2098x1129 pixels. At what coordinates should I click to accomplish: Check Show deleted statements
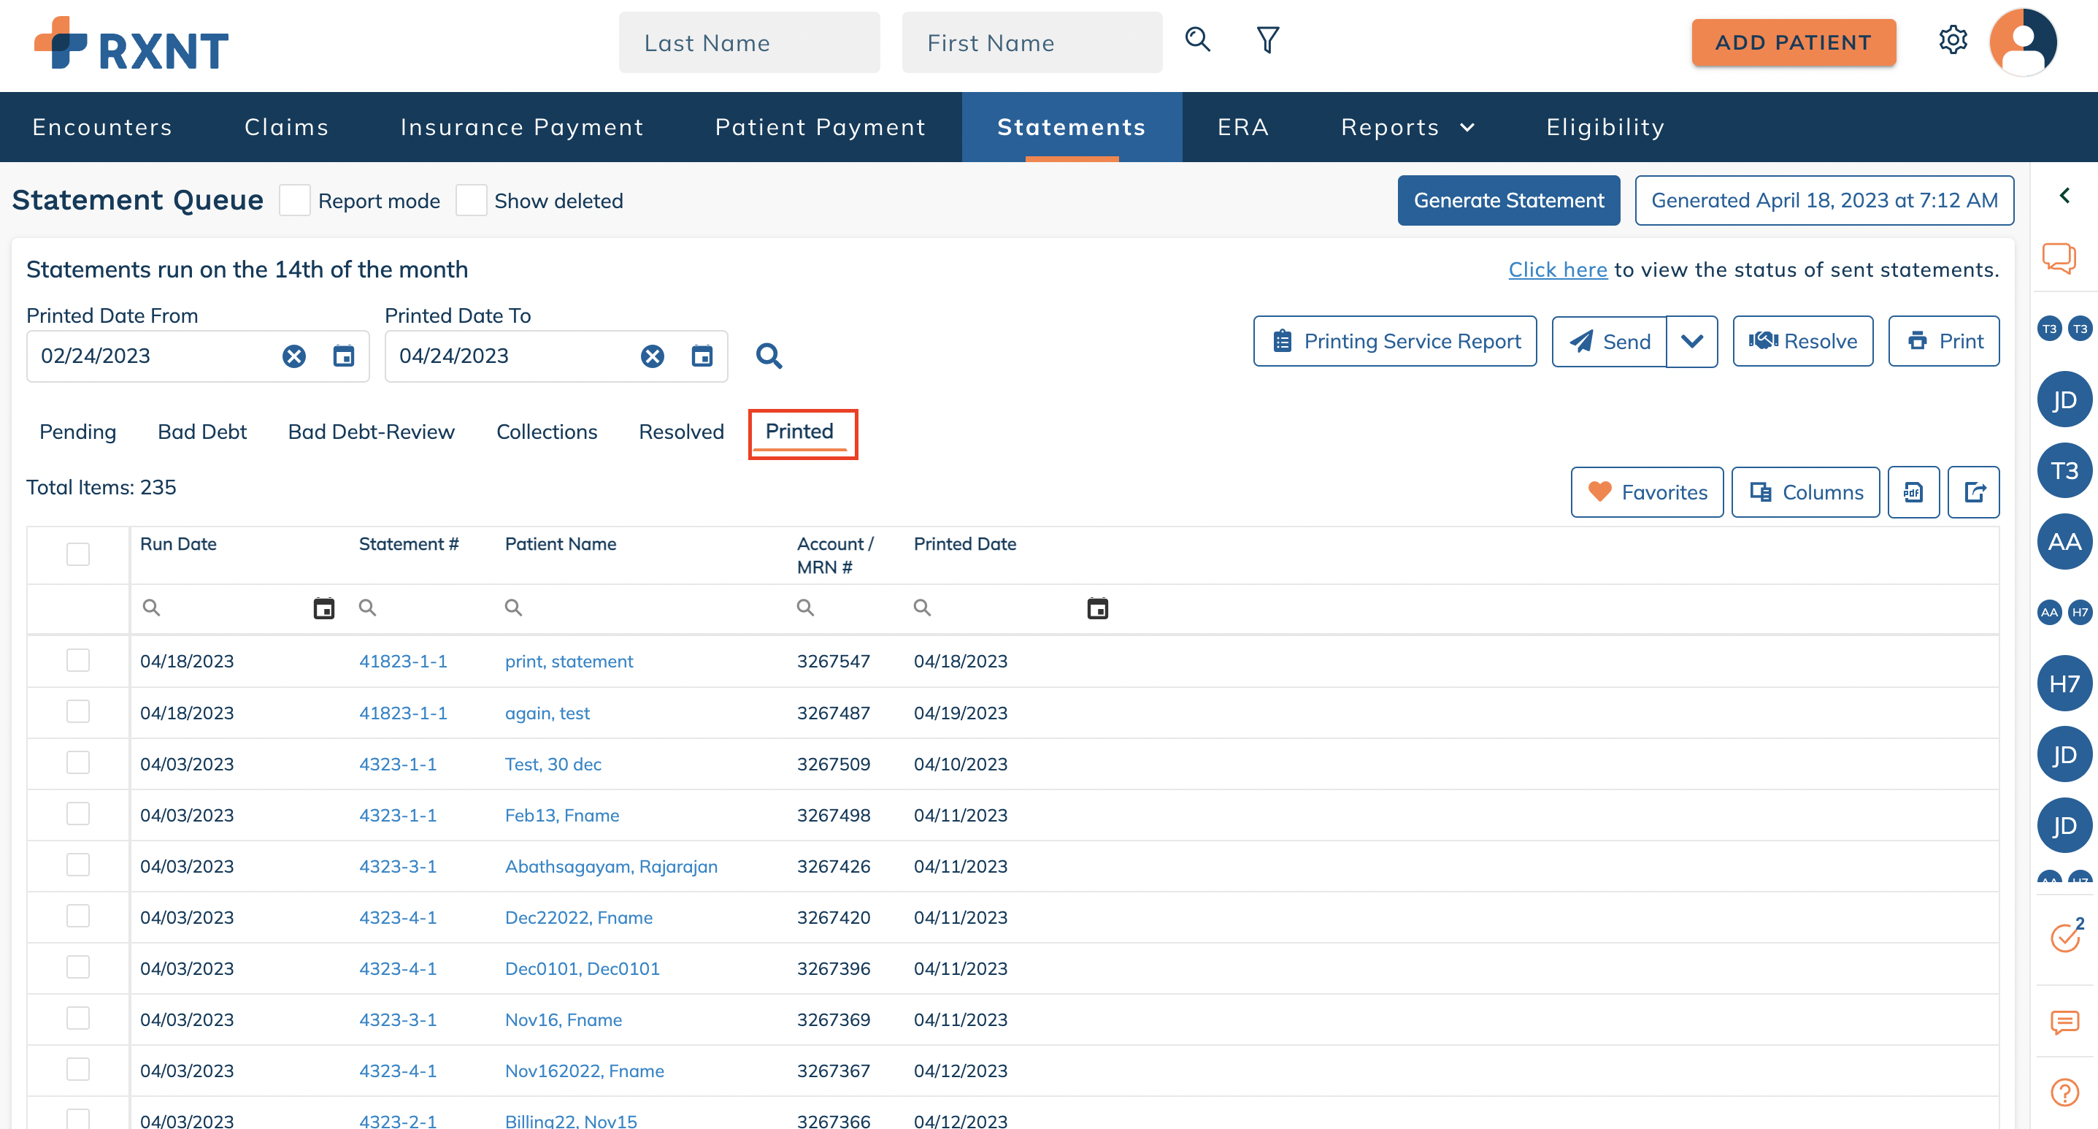click(x=472, y=199)
